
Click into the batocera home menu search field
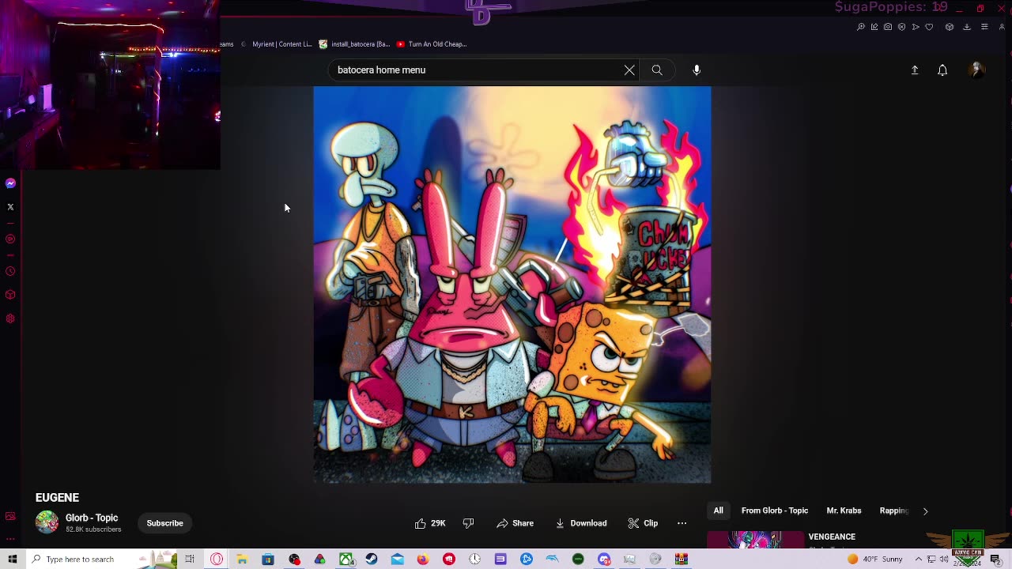(478, 70)
